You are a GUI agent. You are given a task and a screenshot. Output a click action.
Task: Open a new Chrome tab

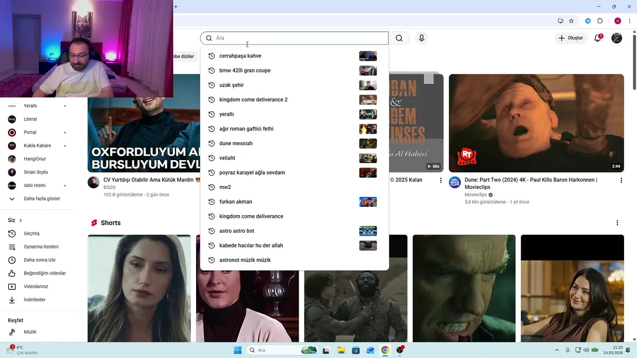(x=176, y=6)
